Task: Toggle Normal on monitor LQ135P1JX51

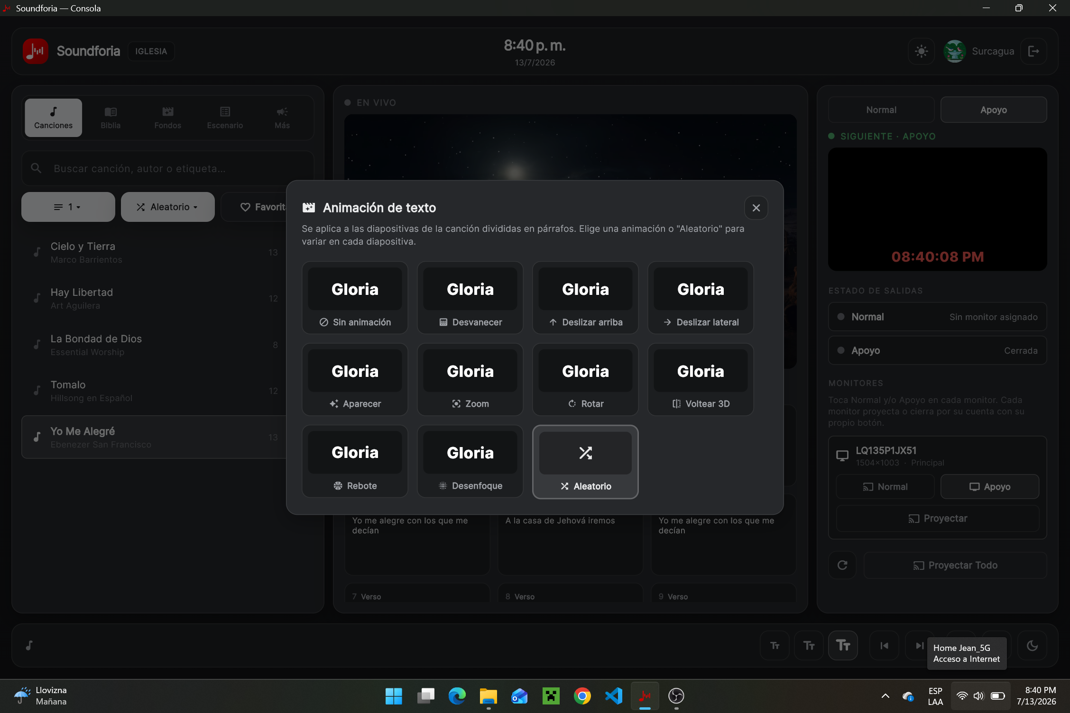Action: [885, 486]
